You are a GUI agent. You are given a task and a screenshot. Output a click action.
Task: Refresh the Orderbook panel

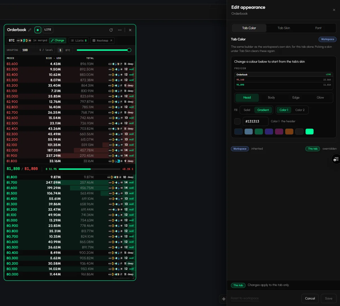pos(111,30)
